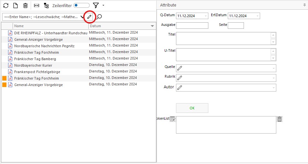The height and width of the screenshot is (164, 308).
Task: Open the Quelle dropdown list
Action: (x=274, y=68)
